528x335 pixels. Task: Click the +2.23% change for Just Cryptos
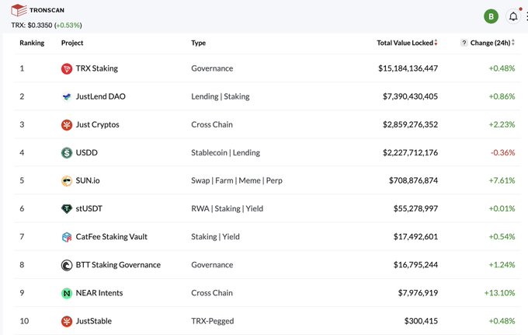pyautogui.click(x=502, y=124)
